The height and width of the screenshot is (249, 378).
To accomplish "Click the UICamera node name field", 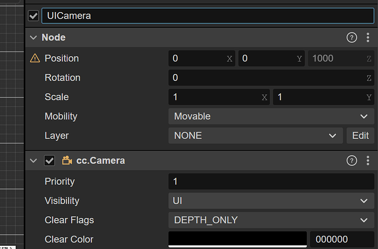I will (x=208, y=16).
